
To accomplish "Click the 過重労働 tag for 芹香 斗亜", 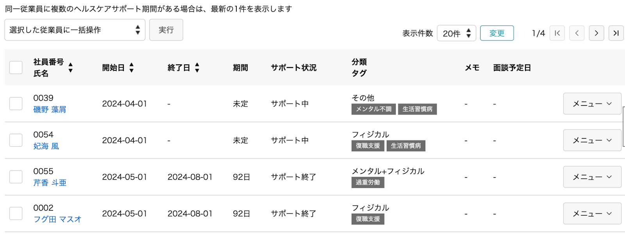I will (x=368, y=182).
